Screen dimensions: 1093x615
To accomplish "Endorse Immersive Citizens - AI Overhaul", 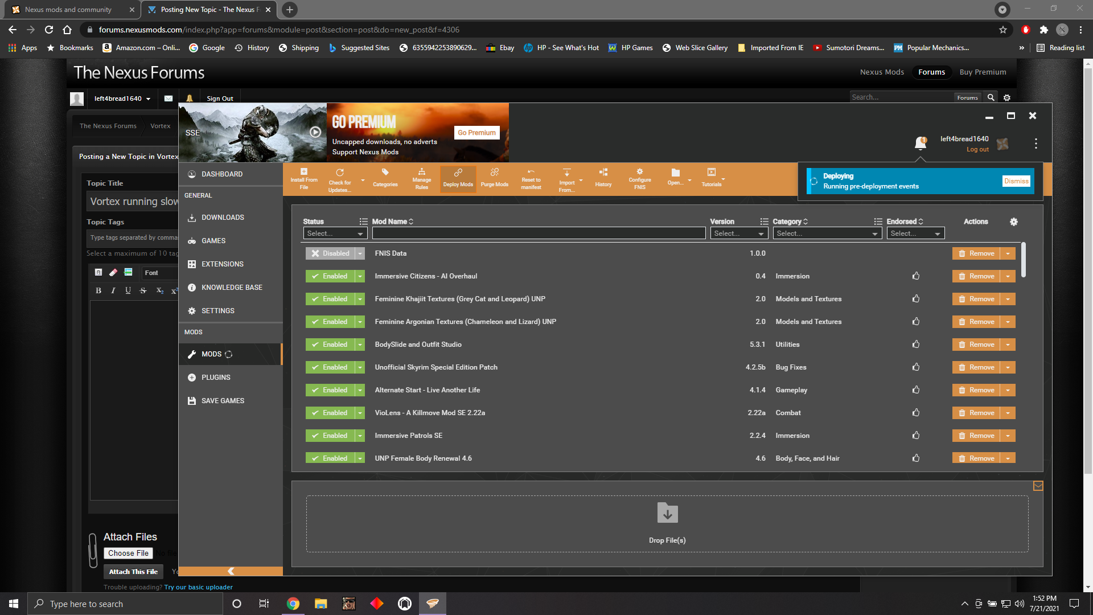I will pyautogui.click(x=916, y=276).
